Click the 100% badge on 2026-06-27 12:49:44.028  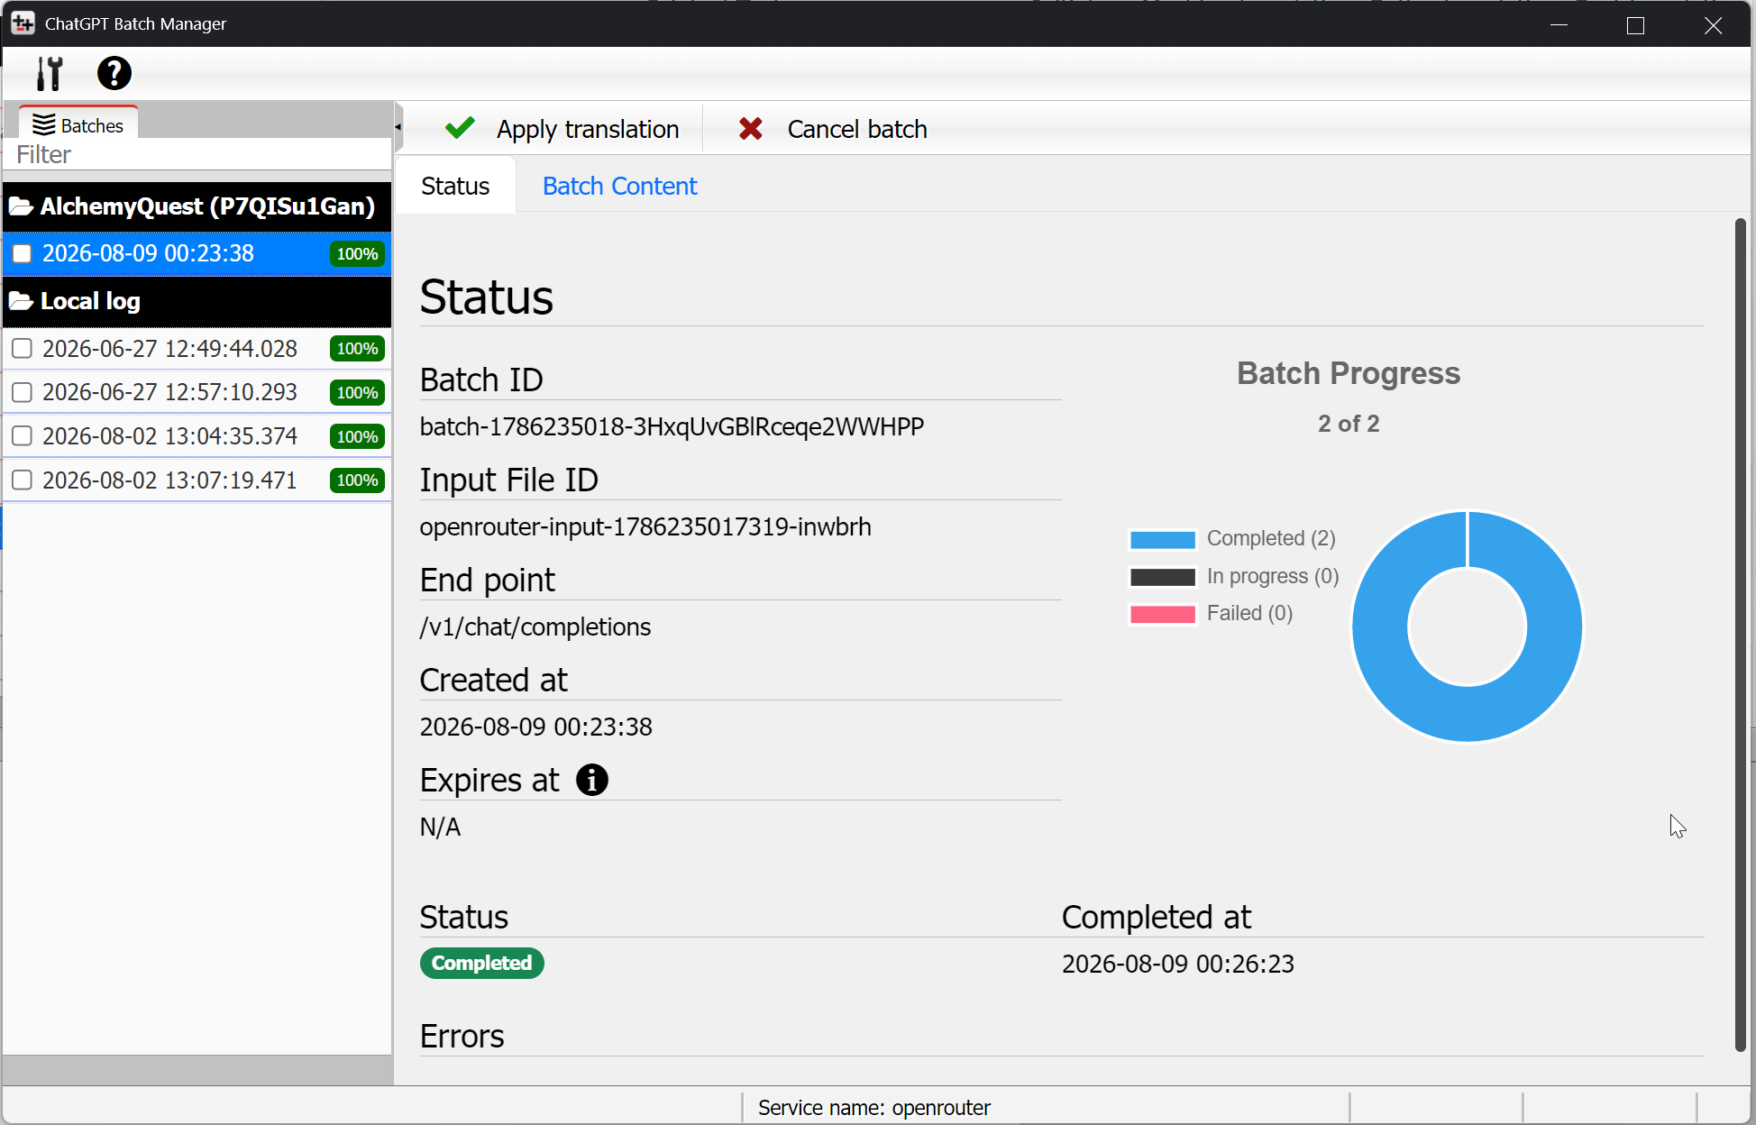(x=357, y=349)
